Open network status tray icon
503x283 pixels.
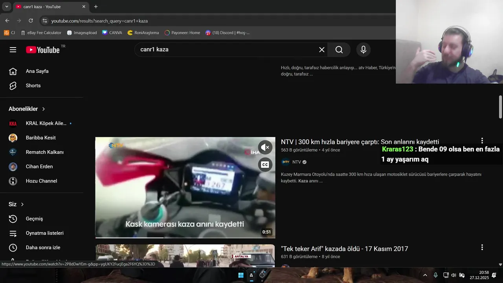pyautogui.click(x=446, y=275)
